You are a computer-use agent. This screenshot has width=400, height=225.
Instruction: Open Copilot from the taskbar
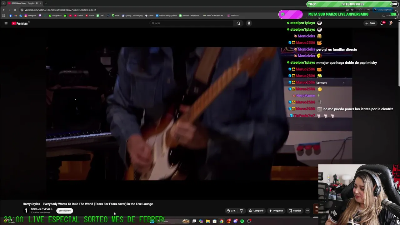tap(201, 221)
